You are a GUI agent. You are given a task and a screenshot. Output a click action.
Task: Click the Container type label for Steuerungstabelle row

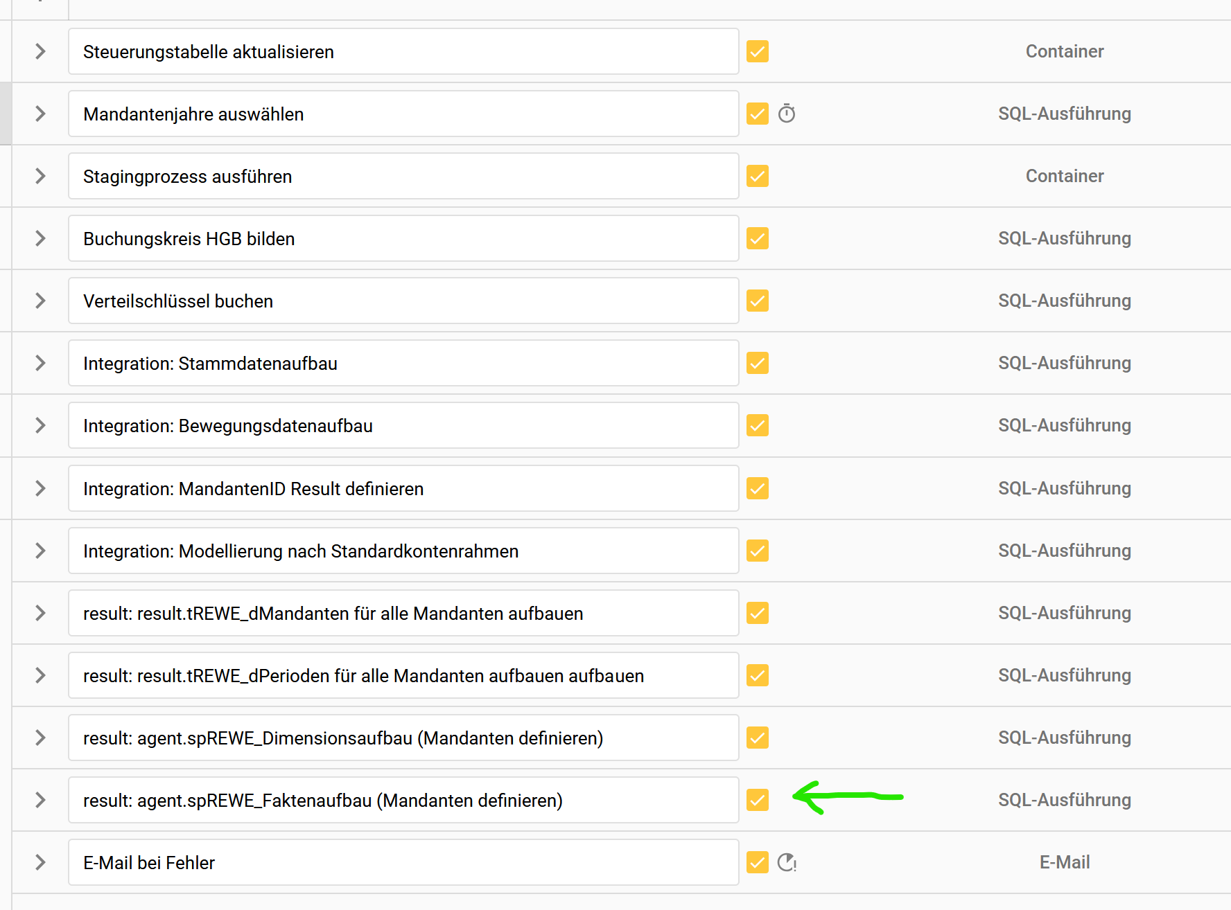click(1064, 51)
